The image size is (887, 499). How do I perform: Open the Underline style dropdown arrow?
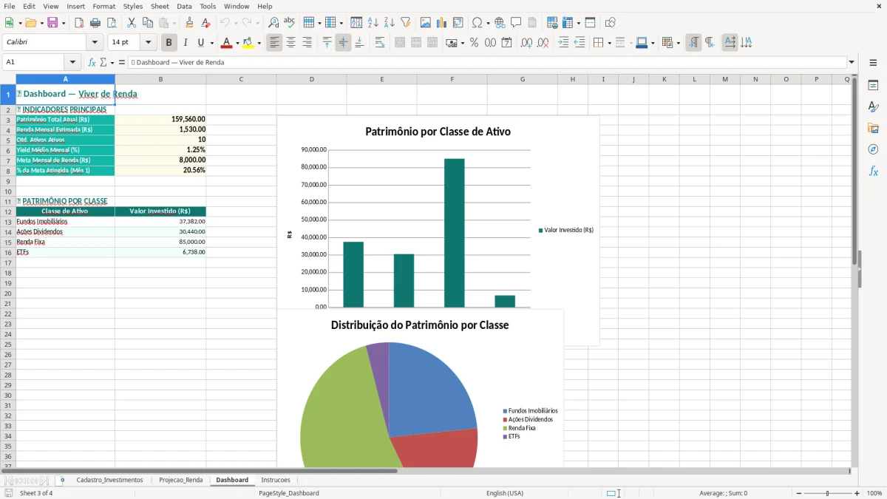211,43
